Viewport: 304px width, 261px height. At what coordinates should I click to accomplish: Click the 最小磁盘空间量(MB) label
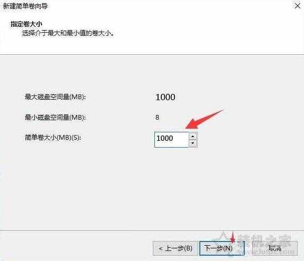coord(56,118)
